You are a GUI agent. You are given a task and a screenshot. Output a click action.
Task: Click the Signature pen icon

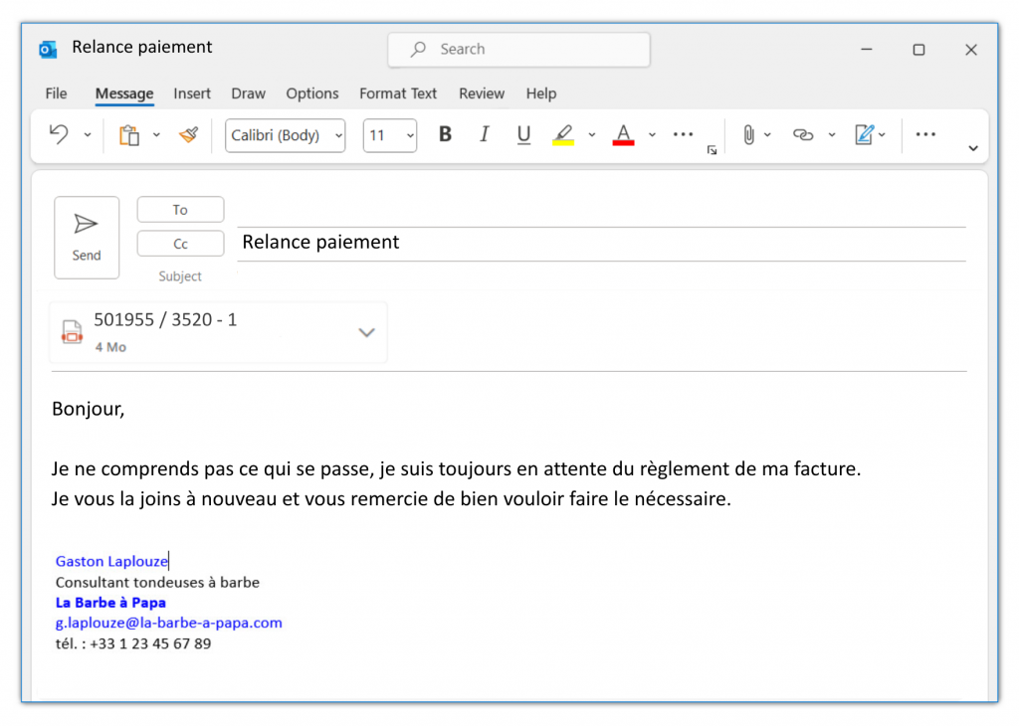point(864,135)
